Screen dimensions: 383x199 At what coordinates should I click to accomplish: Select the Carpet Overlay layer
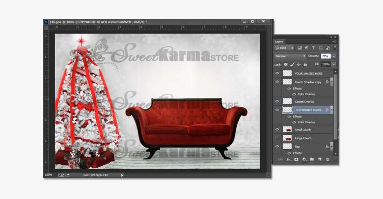304,102
